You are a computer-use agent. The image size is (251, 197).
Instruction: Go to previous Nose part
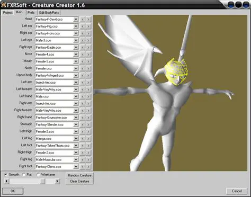pos(83,55)
